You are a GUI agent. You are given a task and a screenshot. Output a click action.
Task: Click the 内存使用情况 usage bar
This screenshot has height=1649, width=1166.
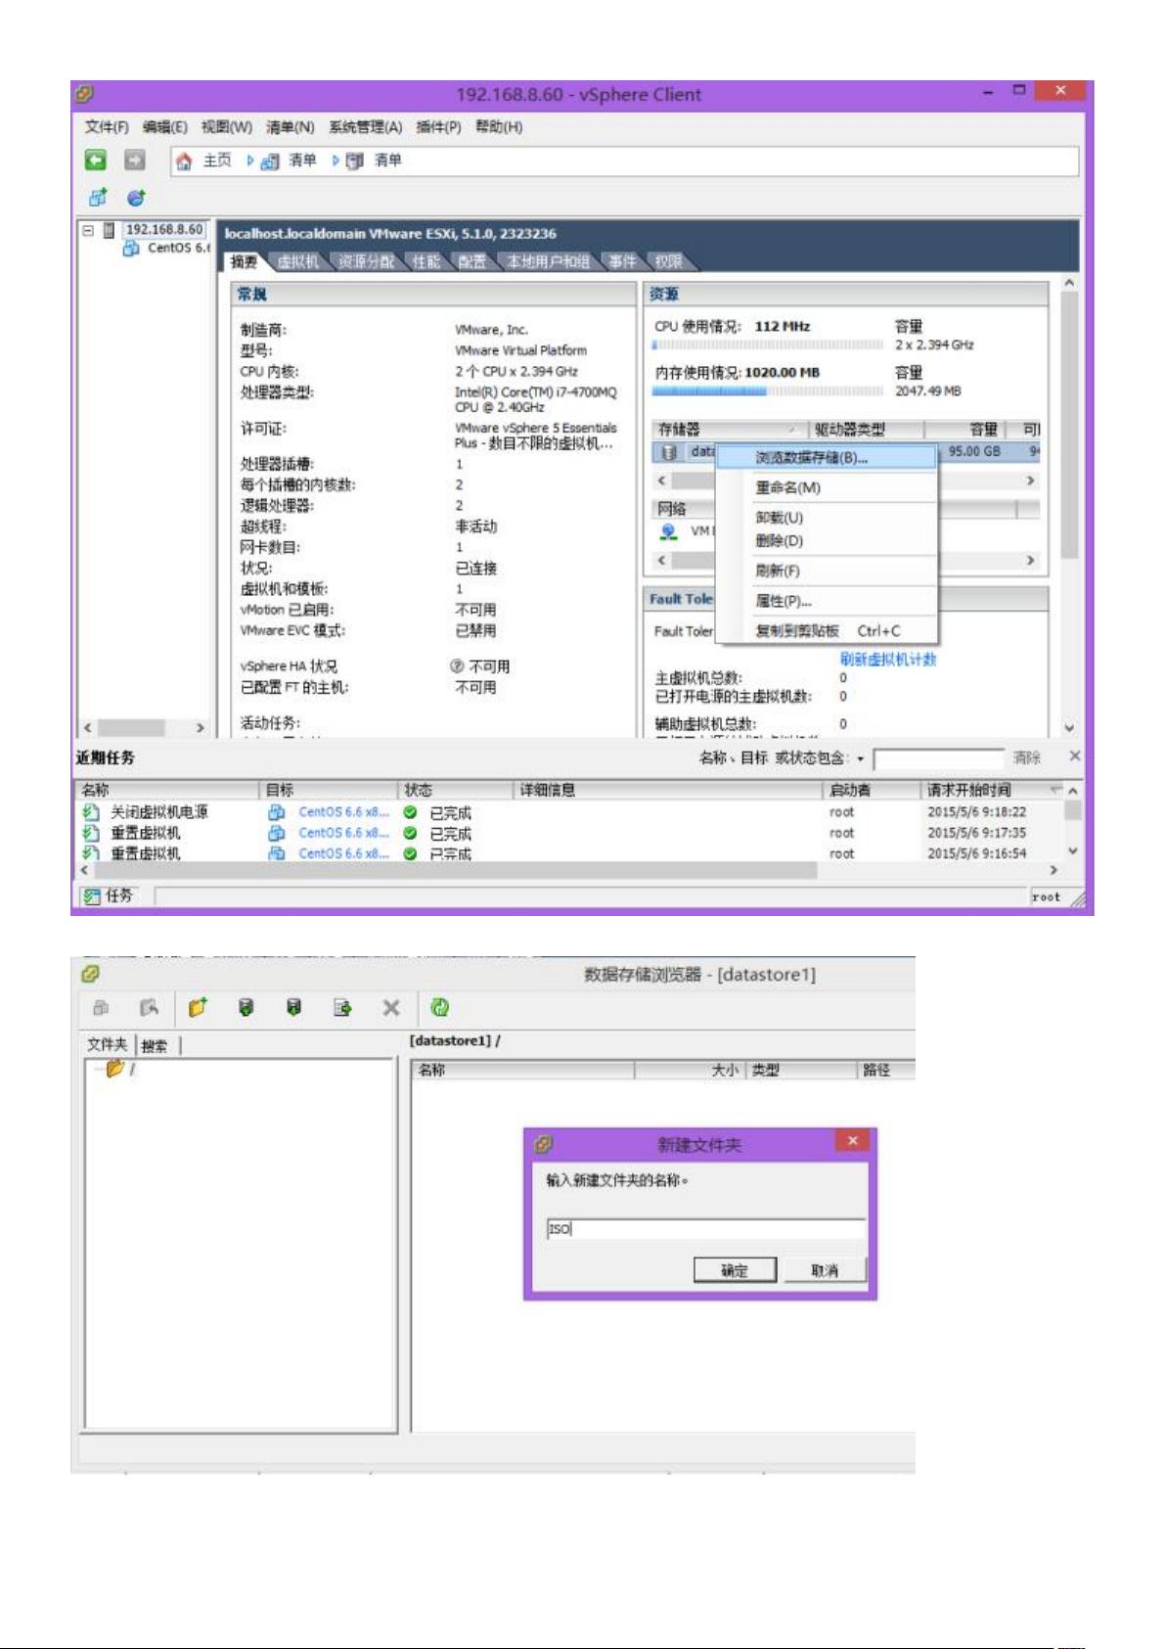pyautogui.click(x=768, y=390)
